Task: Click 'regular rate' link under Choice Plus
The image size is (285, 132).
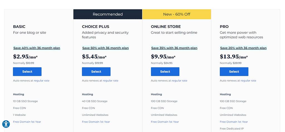Action: [x=111, y=80]
